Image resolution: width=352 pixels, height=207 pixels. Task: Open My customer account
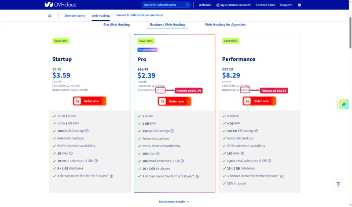point(234,5)
